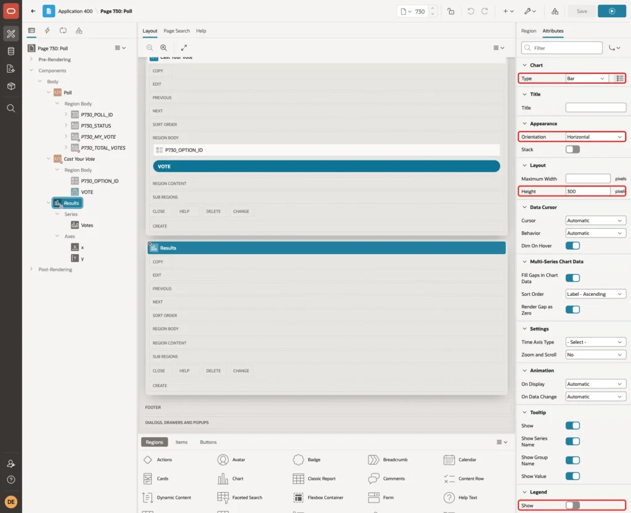Open the Orientation dropdown
Screen dimensions: 631x513
coord(595,137)
